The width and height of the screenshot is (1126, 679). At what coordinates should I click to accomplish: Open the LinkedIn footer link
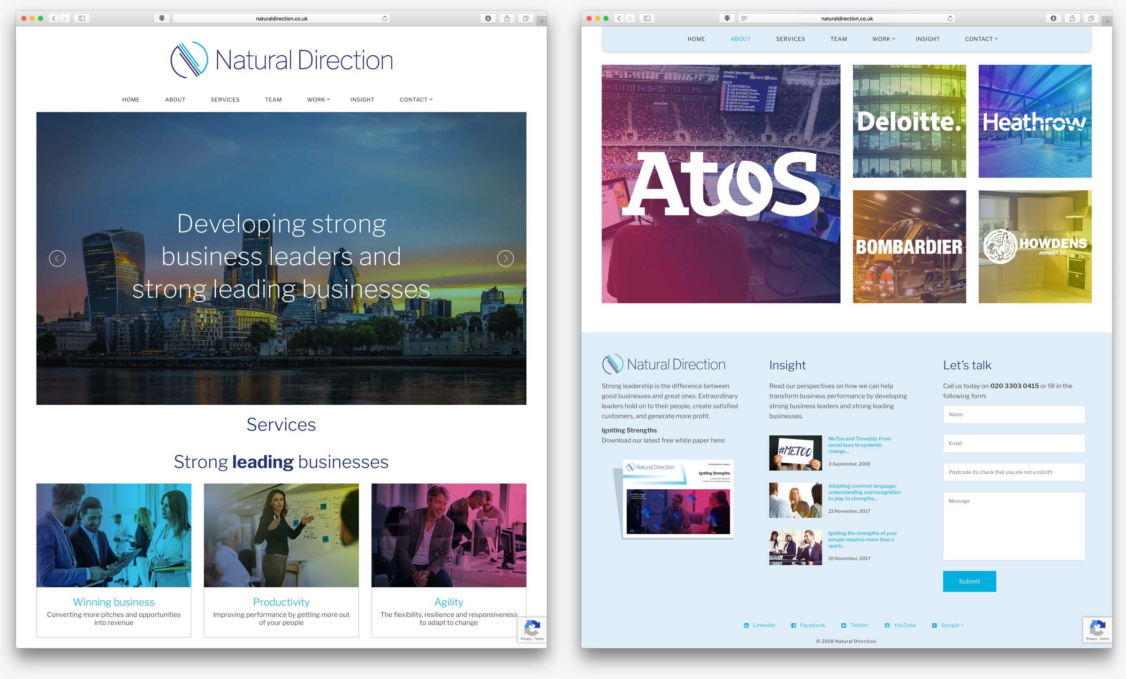(x=760, y=625)
